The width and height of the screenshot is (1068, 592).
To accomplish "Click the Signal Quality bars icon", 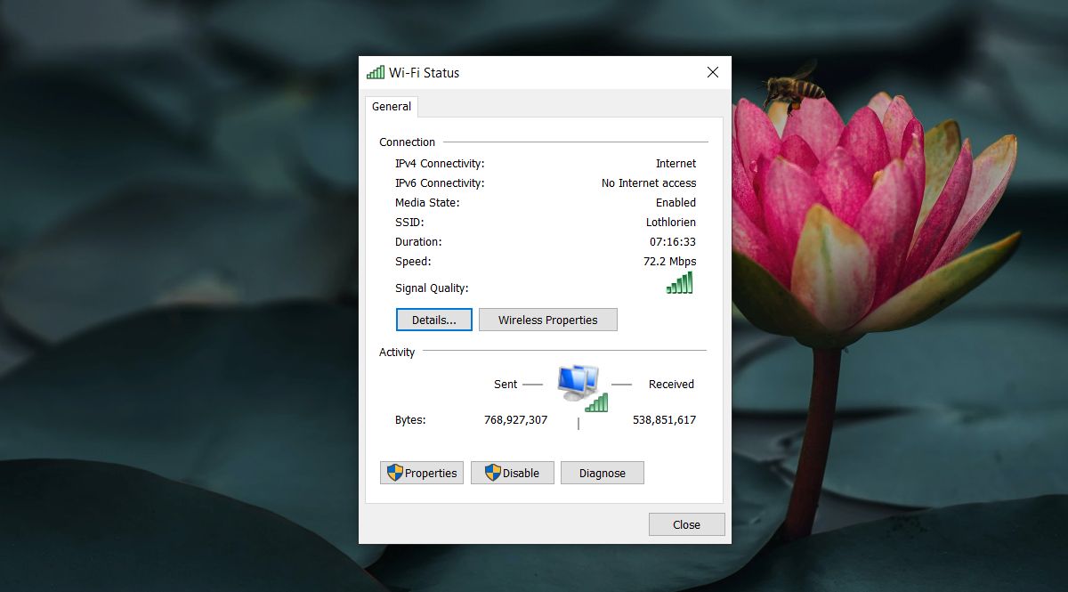I will click(680, 283).
